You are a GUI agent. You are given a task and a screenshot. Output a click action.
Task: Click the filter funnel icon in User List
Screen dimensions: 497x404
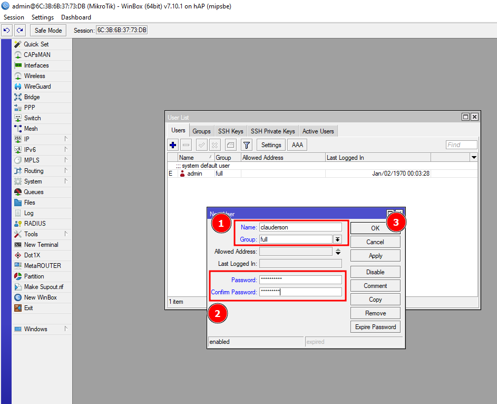(246, 145)
